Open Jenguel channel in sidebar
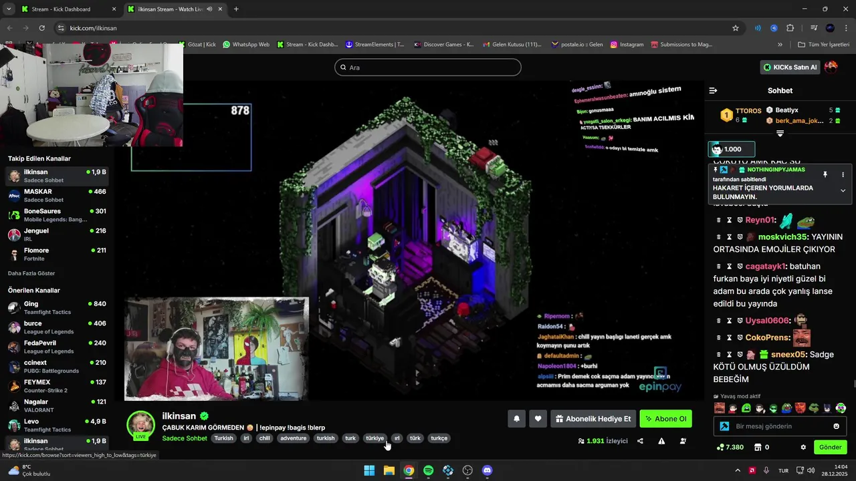Screen dimensions: 856x481 click(x=57, y=234)
